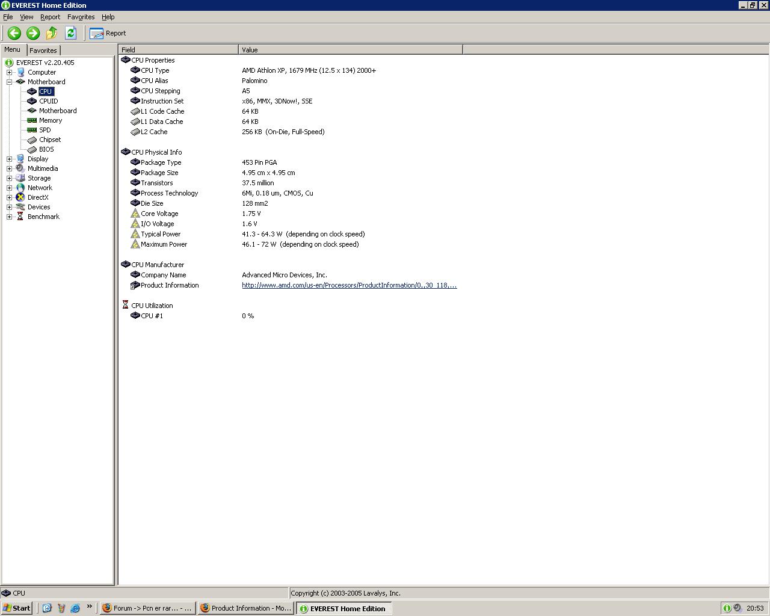Switch to Product Information taskbar window
Image resolution: width=770 pixels, height=616 pixels.
(x=245, y=608)
